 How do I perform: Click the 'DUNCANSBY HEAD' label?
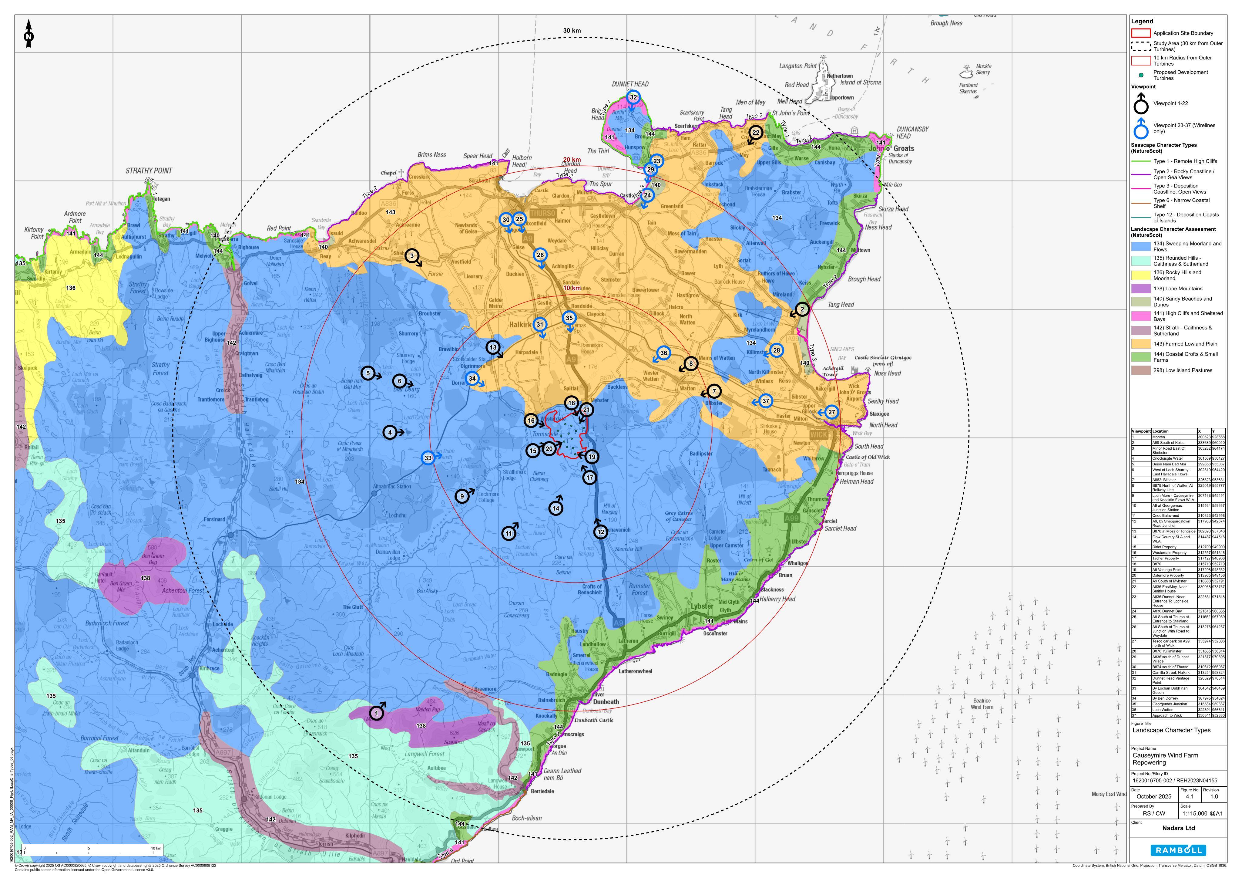(x=913, y=133)
